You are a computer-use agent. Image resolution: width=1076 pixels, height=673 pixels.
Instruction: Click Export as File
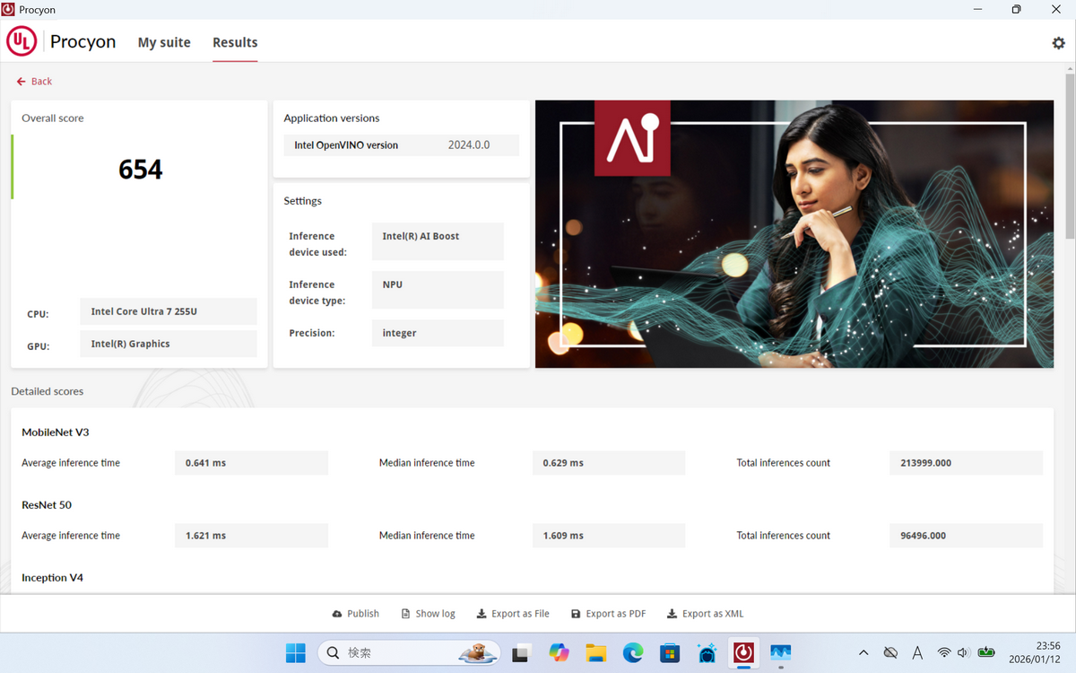512,614
